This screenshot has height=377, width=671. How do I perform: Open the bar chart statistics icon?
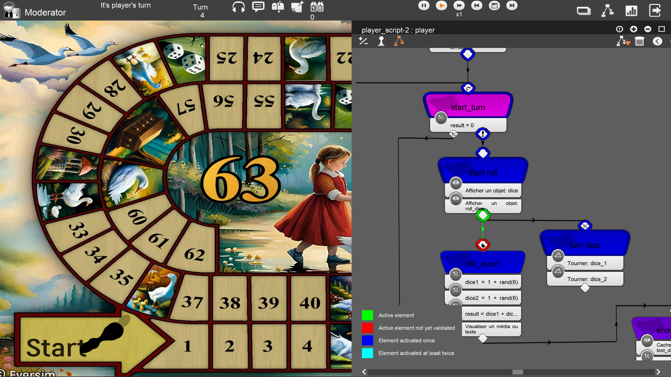[x=631, y=11]
